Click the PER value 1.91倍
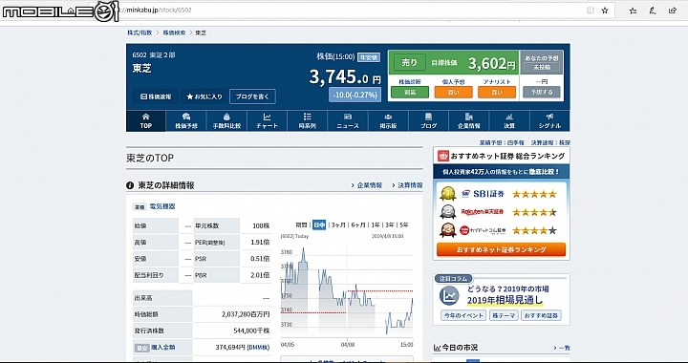 coord(260,243)
